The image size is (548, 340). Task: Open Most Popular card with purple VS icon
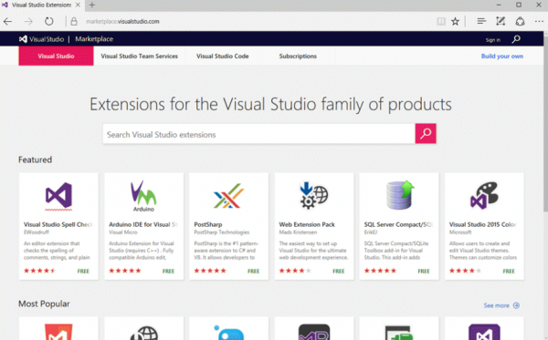click(484, 328)
